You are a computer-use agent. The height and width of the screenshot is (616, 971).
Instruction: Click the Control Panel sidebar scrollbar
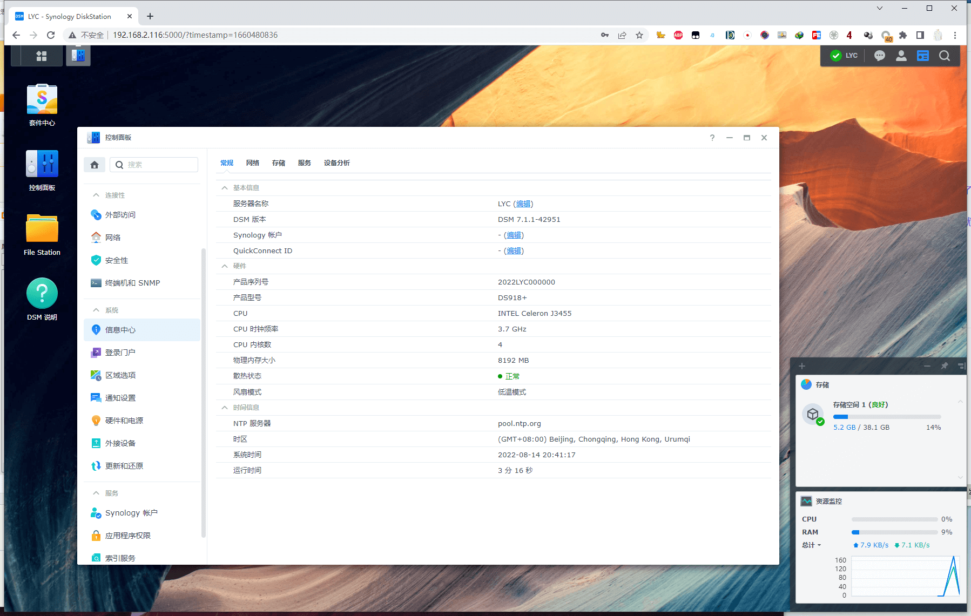pyautogui.click(x=203, y=392)
